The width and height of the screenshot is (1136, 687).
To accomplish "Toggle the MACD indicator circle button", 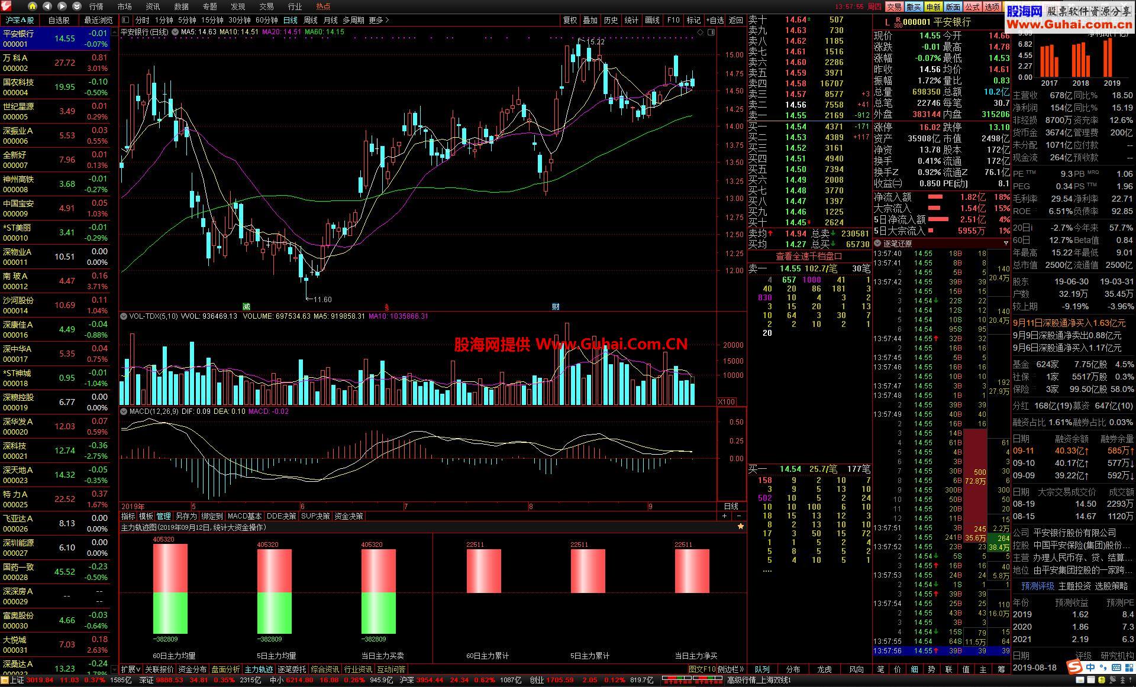I will coord(124,411).
